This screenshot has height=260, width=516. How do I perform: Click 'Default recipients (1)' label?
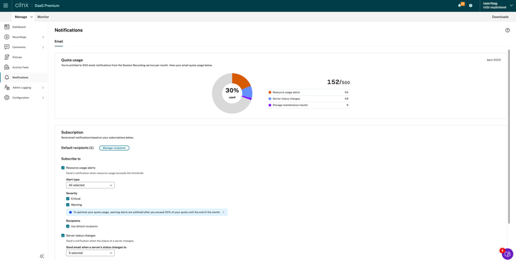(77, 148)
